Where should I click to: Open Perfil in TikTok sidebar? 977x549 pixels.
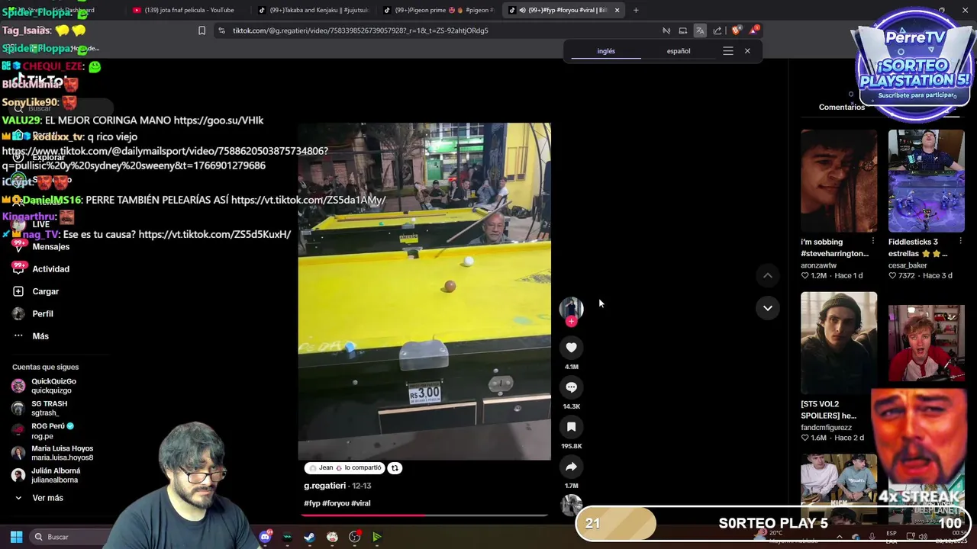[43, 313]
